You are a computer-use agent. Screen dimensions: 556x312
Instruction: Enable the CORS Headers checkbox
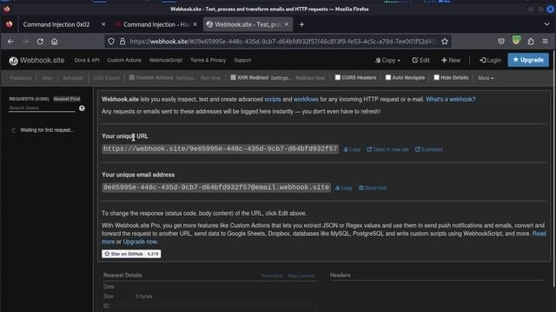[338, 77]
